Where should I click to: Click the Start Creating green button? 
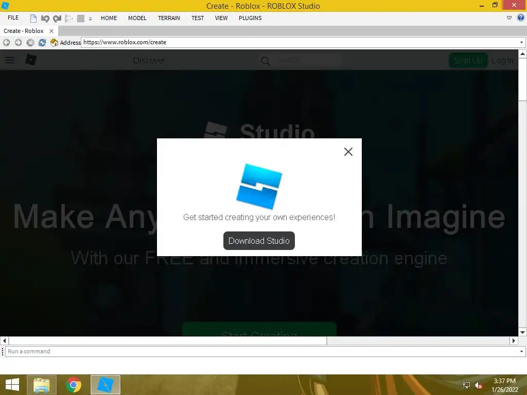pos(259,330)
